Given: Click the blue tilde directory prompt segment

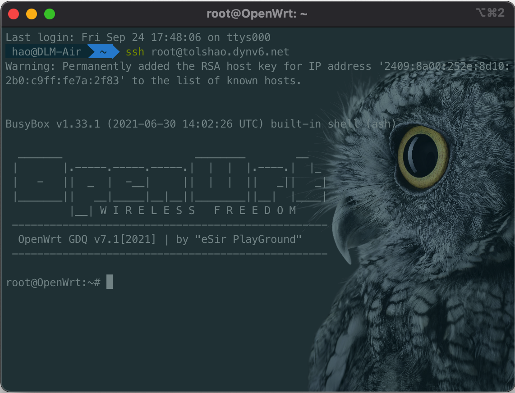Looking at the screenshot, I should point(103,52).
